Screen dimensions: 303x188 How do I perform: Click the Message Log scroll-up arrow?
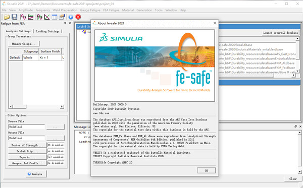click(x=299, y=133)
